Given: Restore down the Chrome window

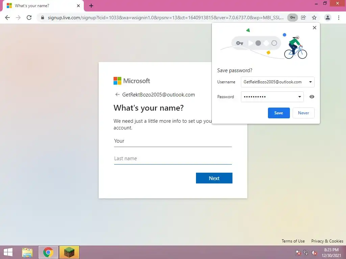Looking at the screenshot, I should [325, 3].
